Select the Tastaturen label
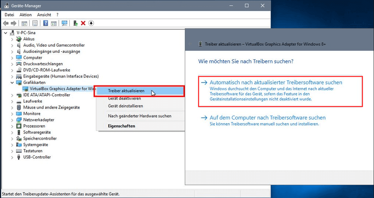 [33, 151]
